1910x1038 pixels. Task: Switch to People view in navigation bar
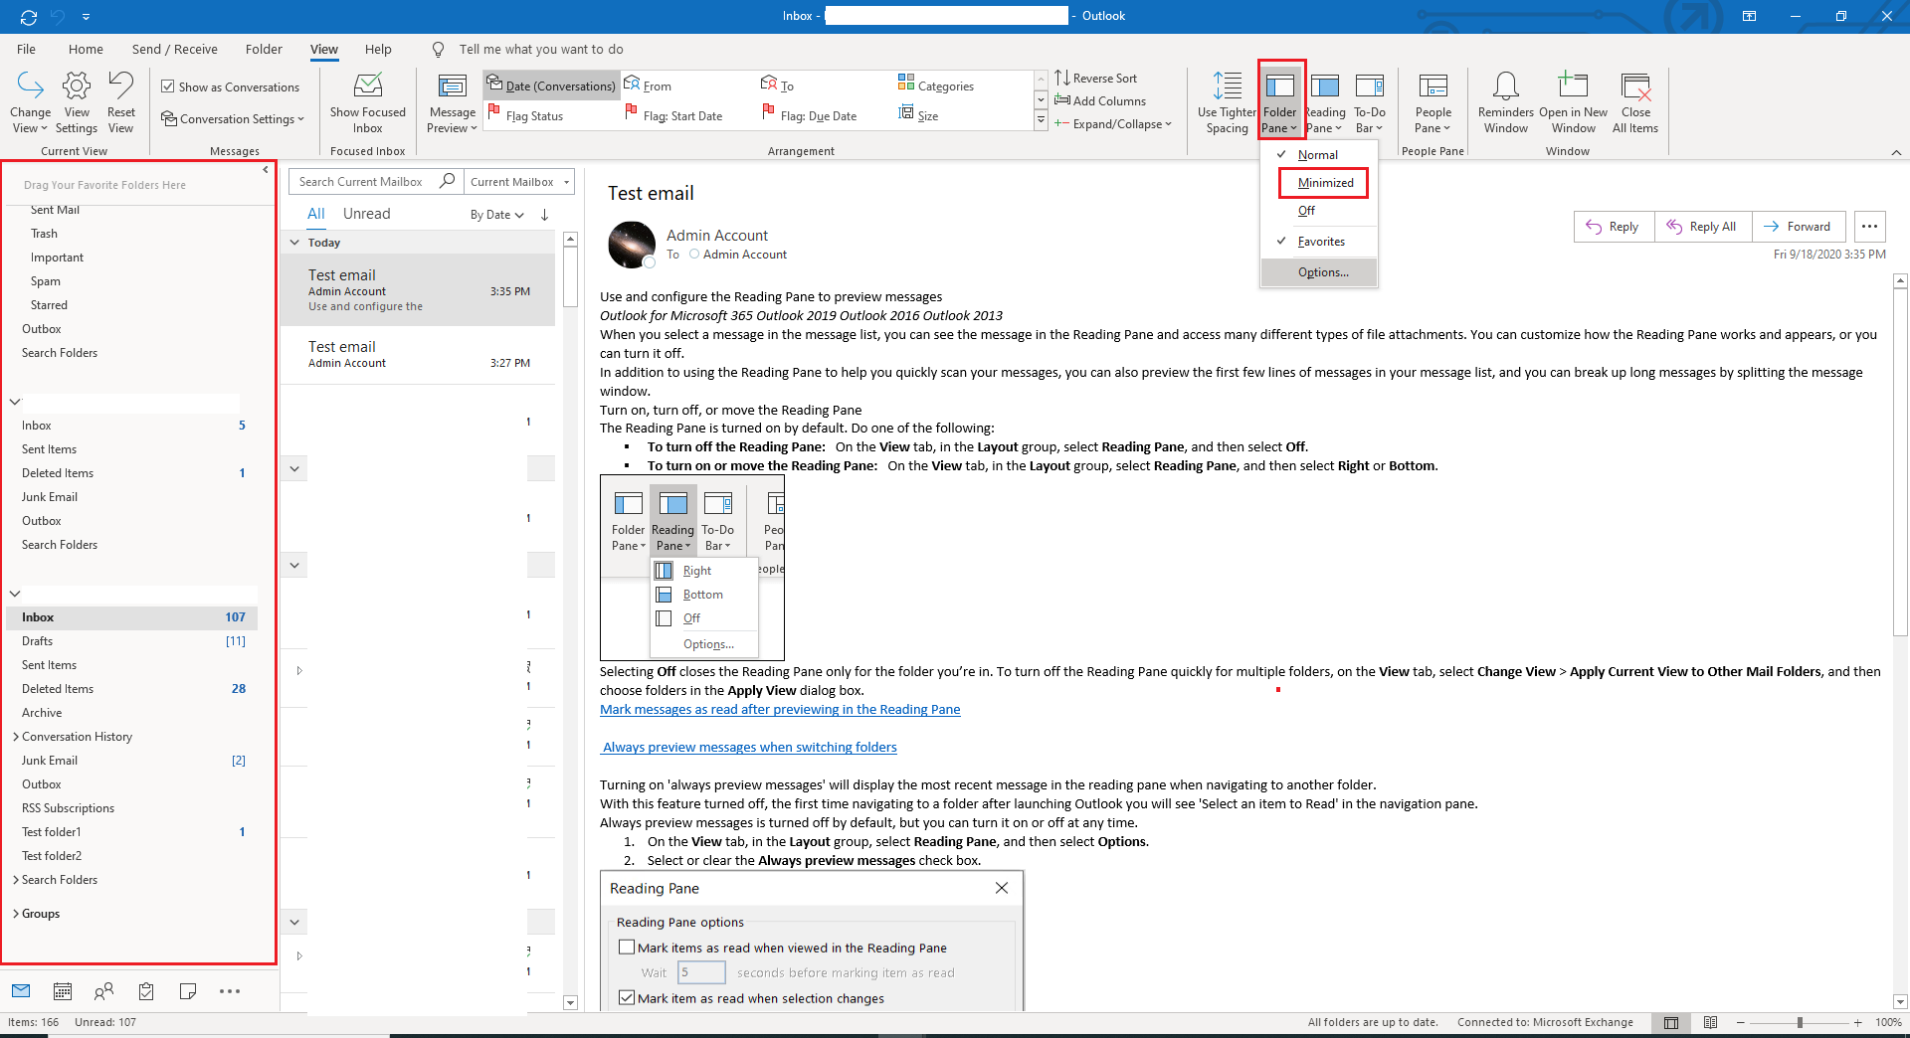pos(103,991)
